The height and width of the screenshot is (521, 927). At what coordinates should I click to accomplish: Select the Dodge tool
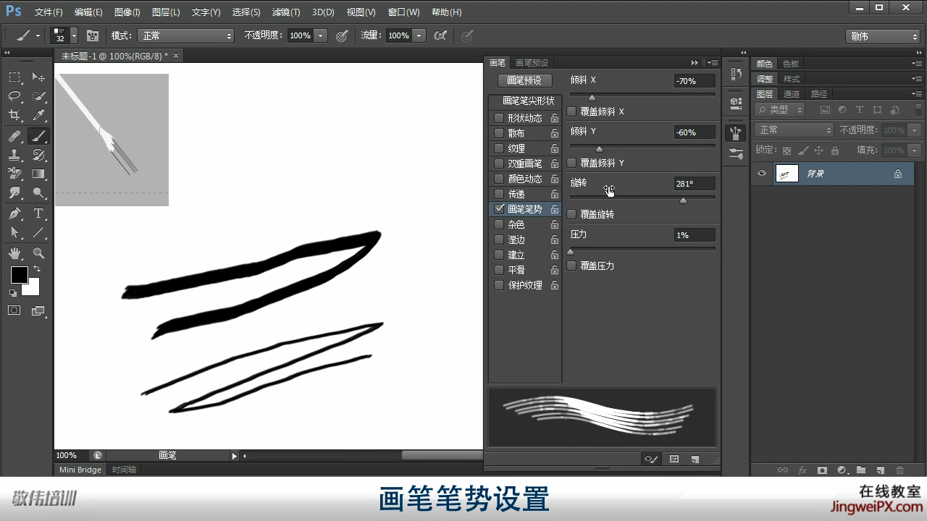click(x=38, y=193)
